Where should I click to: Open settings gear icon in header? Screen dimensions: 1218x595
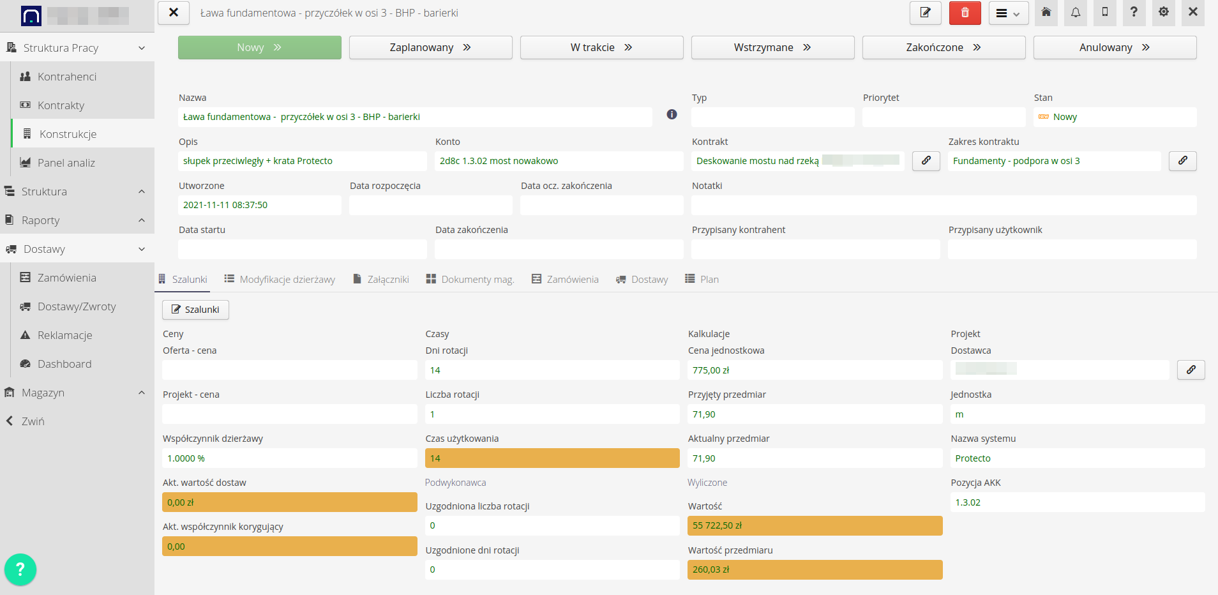click(1163, 13)
